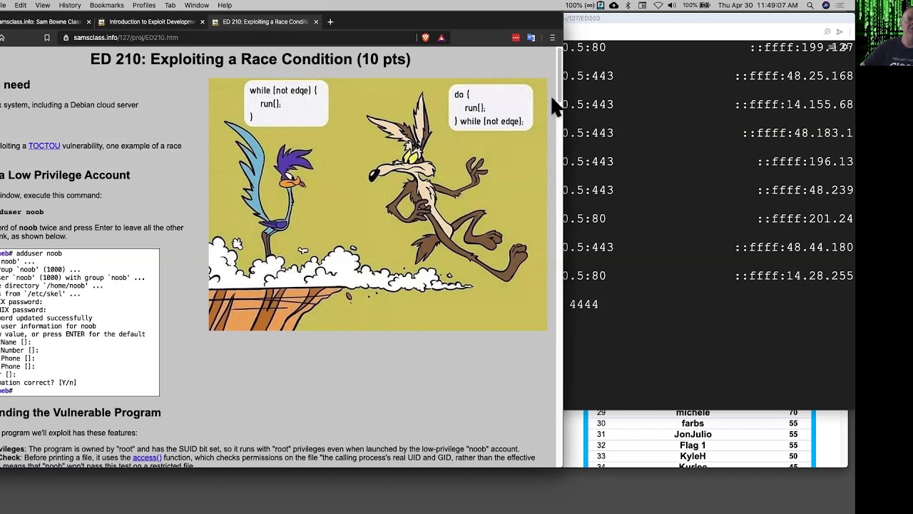This screenshot has height=514, width=913.
Task: Click ::ffff:48.25.168 address in terminal
Action: tap(794, 76)
